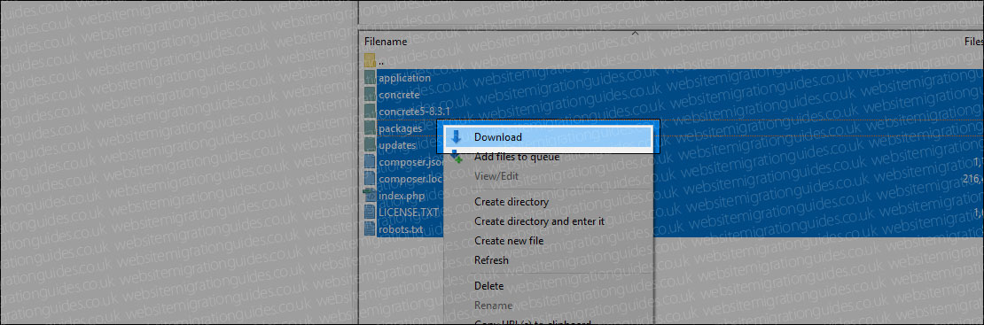
Task: Click the updates folder icon
Action: tap(370, 145)
